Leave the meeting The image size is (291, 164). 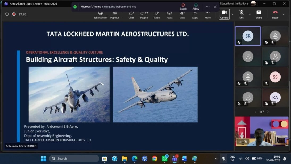[x=275, y=14]
